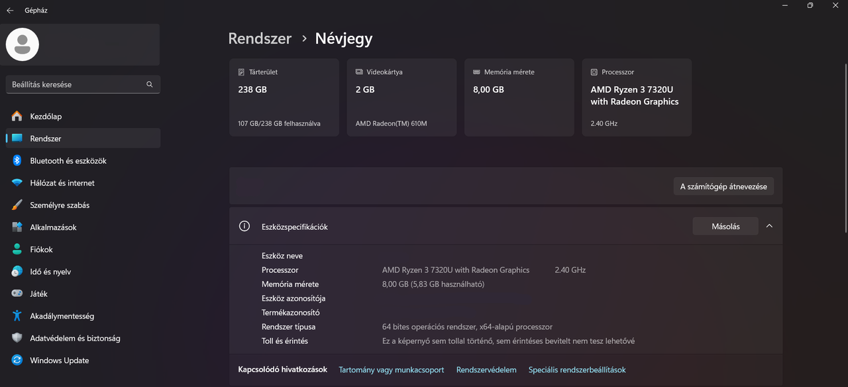Click the '107 GB/238 GB felhasználva' text
This screenshot has width=848, height=387.
279,123
